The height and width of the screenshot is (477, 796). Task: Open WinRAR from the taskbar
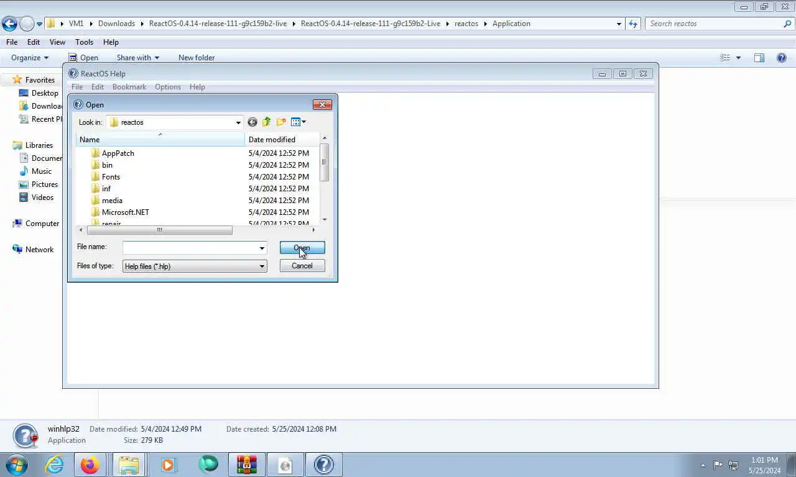tap(246, 465)
